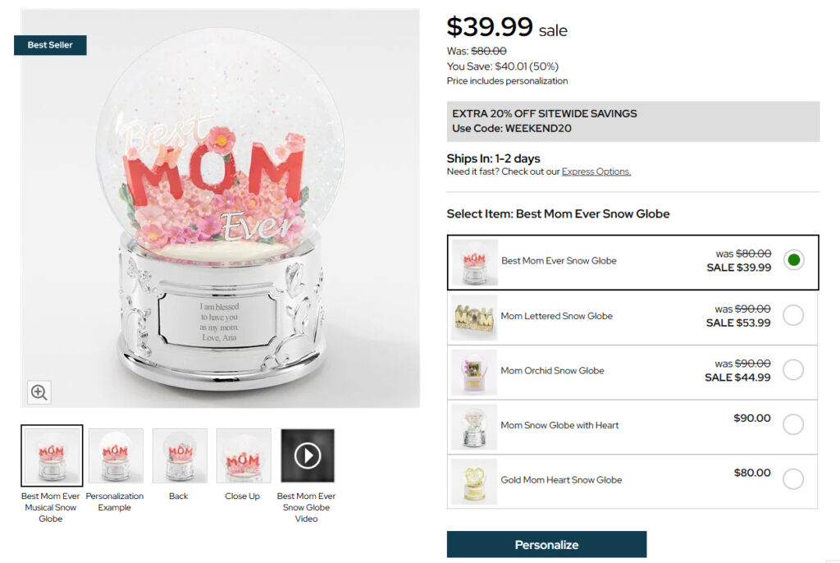Viewport: 840px width, 563px height.
Task: Select the Mom Lettered Snow Globe row image
Action: tap(476, 315)
